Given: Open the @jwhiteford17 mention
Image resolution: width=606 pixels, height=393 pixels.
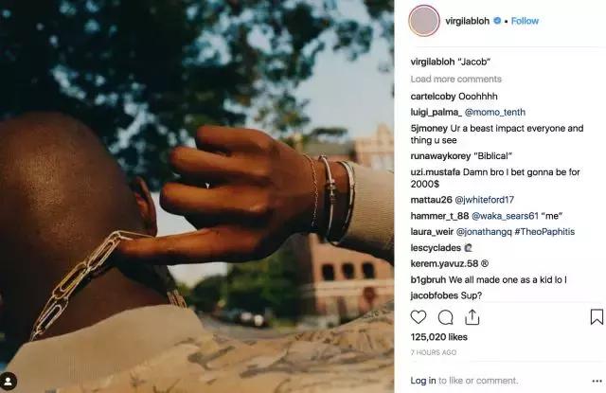Looking at the screenshot, I should point(484,200).
